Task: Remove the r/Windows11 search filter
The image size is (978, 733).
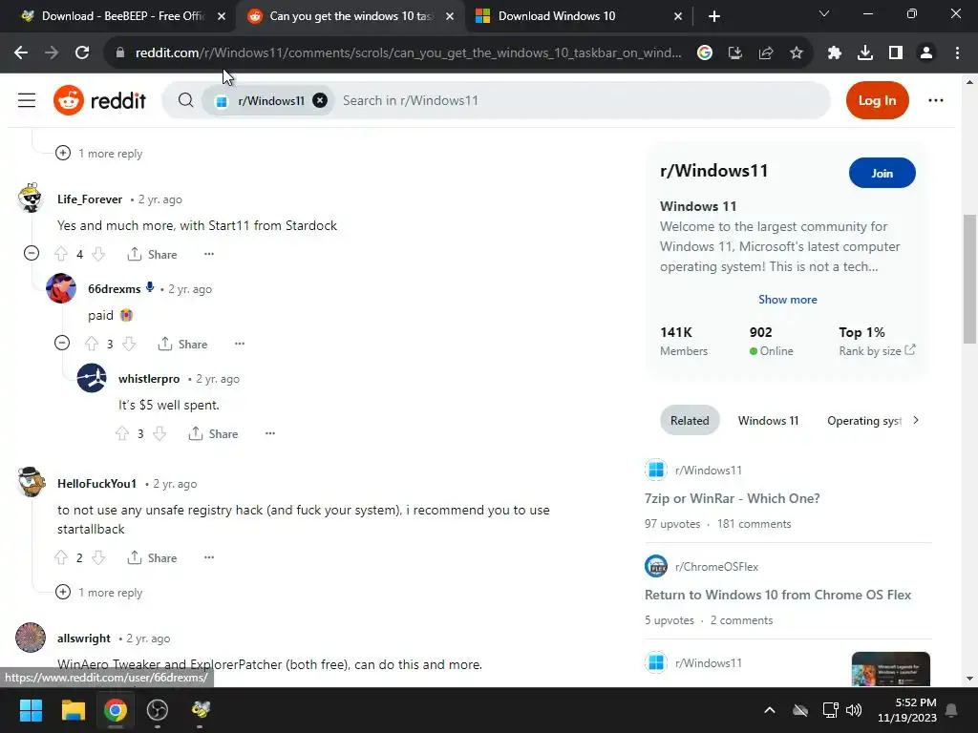Action: [x=320, y=100]
